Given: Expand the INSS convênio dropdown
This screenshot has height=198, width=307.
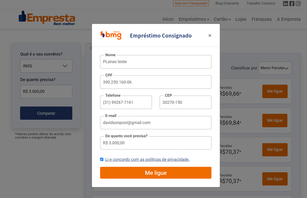Looking at the screenshot, I should [x=46, y=66].
